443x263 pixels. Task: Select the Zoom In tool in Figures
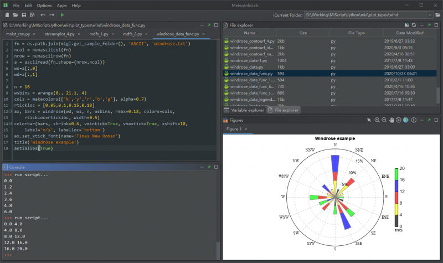(377, 120)
